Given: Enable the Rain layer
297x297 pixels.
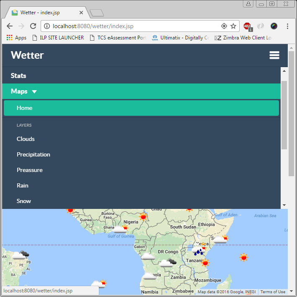Looking at the screenshot, I should pos(23,185).
